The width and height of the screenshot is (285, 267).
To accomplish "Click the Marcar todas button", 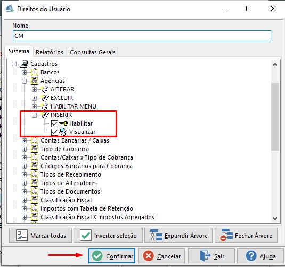I will 40,236.
